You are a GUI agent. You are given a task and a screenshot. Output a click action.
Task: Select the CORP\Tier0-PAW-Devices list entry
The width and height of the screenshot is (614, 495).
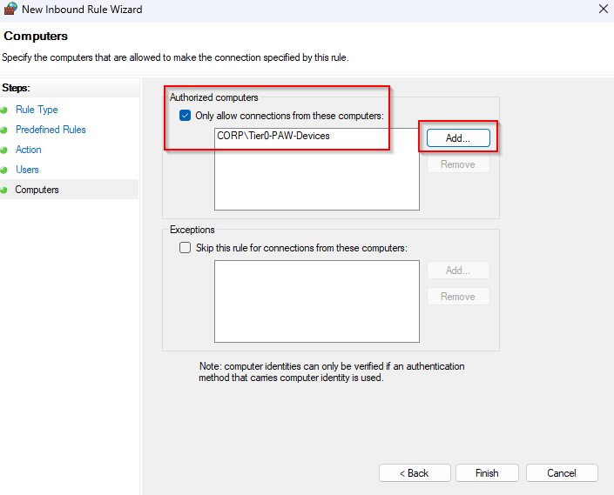[273, 136]
